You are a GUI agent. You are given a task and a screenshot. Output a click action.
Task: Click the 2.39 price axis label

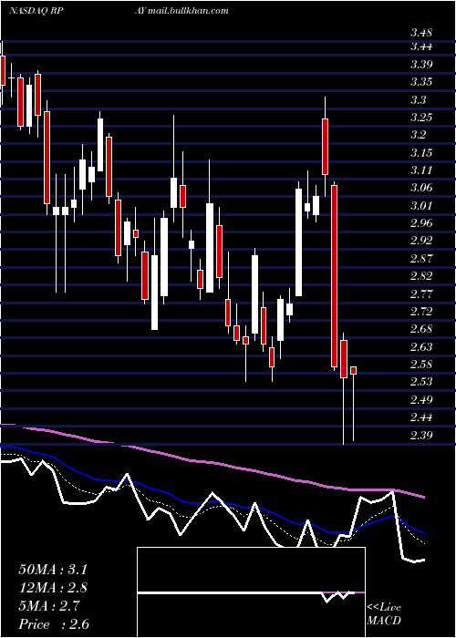coord(421,436)
